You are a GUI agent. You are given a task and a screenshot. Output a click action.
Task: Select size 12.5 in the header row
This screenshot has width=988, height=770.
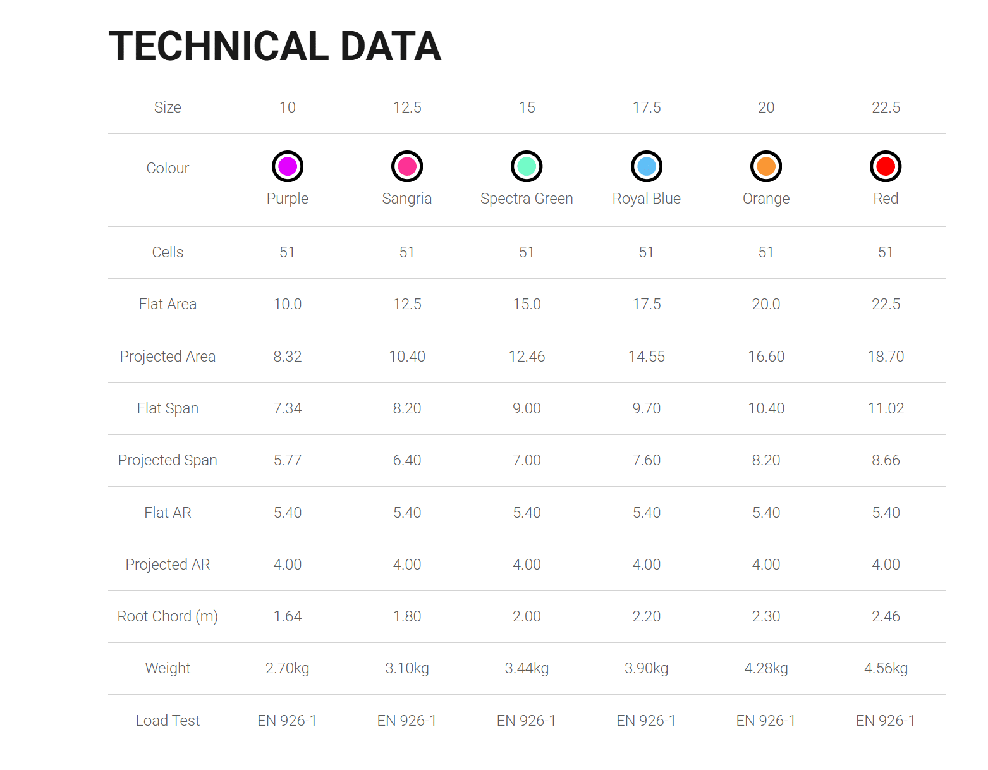point(407,107)
